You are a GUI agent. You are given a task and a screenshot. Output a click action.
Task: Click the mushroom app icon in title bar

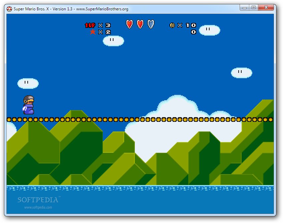(9, 9)
